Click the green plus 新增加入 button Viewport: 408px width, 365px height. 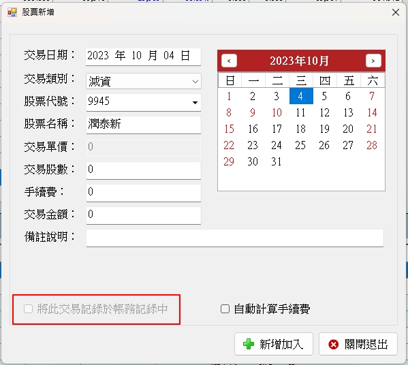273,344
